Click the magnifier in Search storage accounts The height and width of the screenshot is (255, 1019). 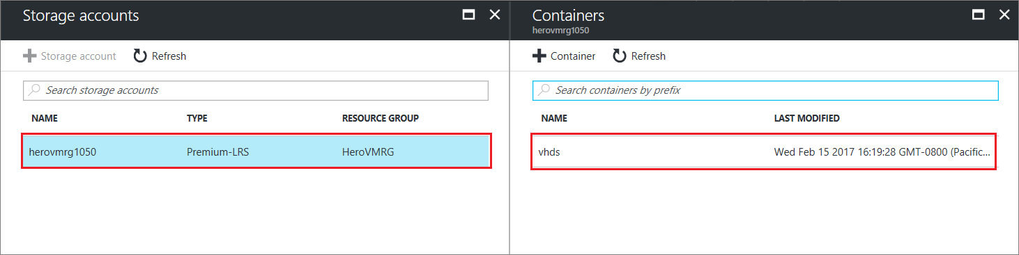coord(34,90)
